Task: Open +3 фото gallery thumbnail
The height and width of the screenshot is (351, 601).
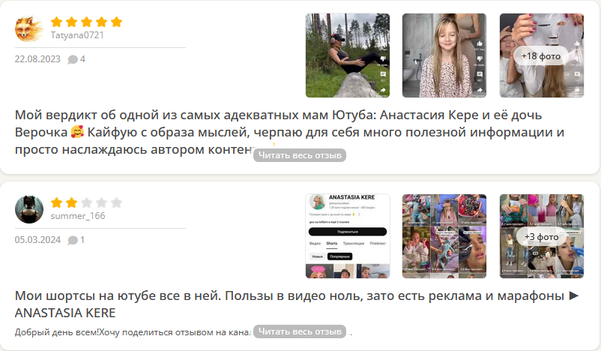Action: click(x=542, y=236)
